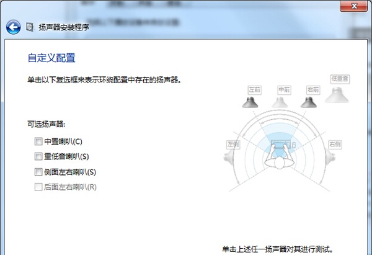Click the 扬声器安装程序 window title
The width and height of the screenshot is (372, 255).
tap(64, 27)
